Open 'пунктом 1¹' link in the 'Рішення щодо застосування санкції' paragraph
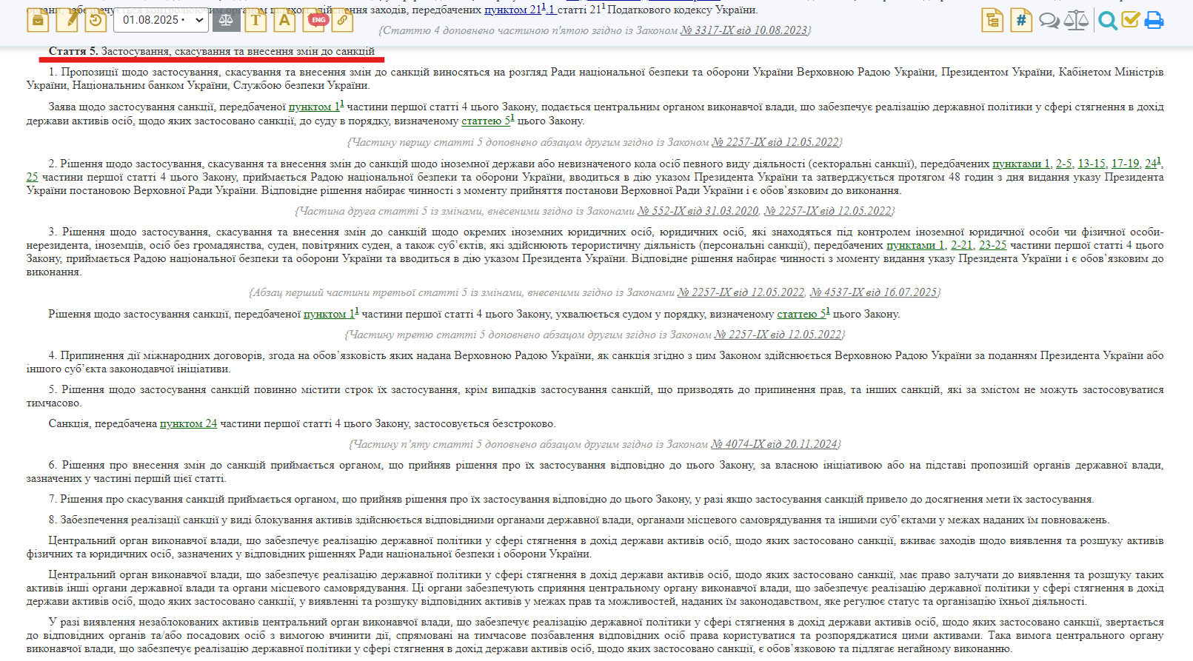 (331, 314)
